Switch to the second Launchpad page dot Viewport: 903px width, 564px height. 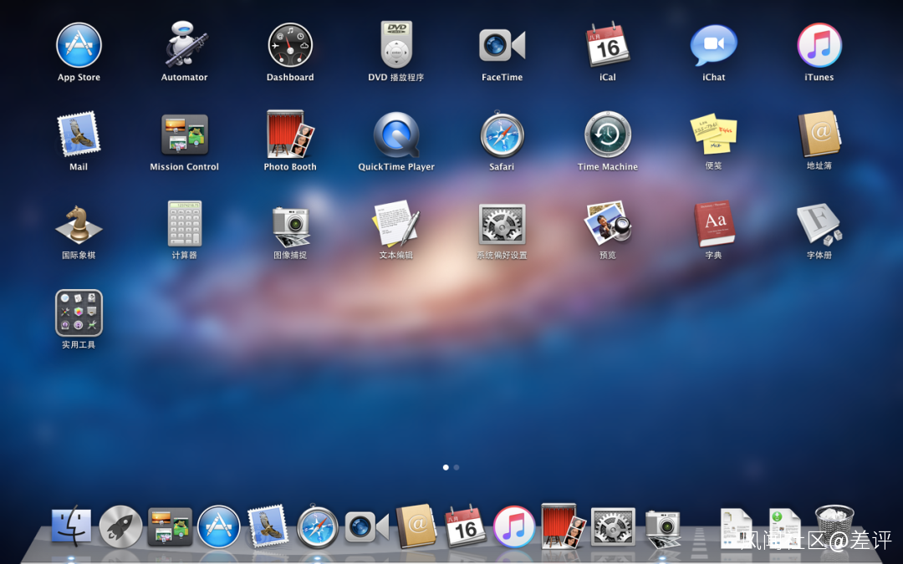pos(457,467)
